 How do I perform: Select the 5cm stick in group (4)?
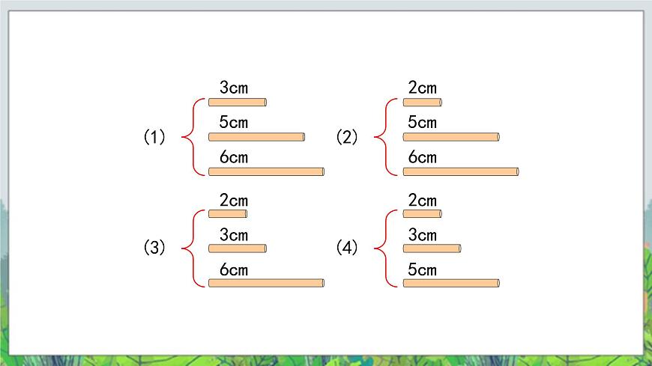tap(451, 284)
